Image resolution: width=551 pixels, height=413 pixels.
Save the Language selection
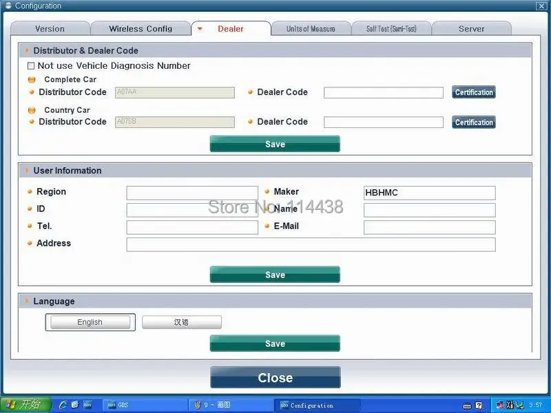pyautogui.click(x=275, y=343)
